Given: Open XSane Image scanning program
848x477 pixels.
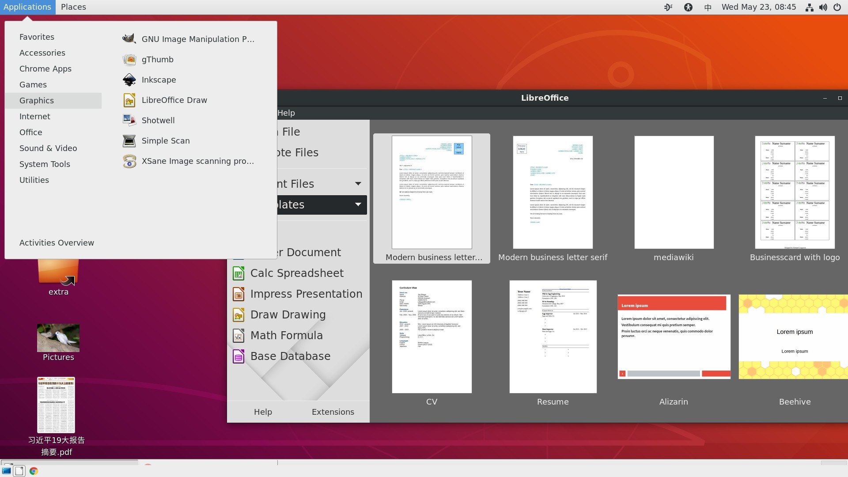Looking at the screenshot, I should point(189,161).
